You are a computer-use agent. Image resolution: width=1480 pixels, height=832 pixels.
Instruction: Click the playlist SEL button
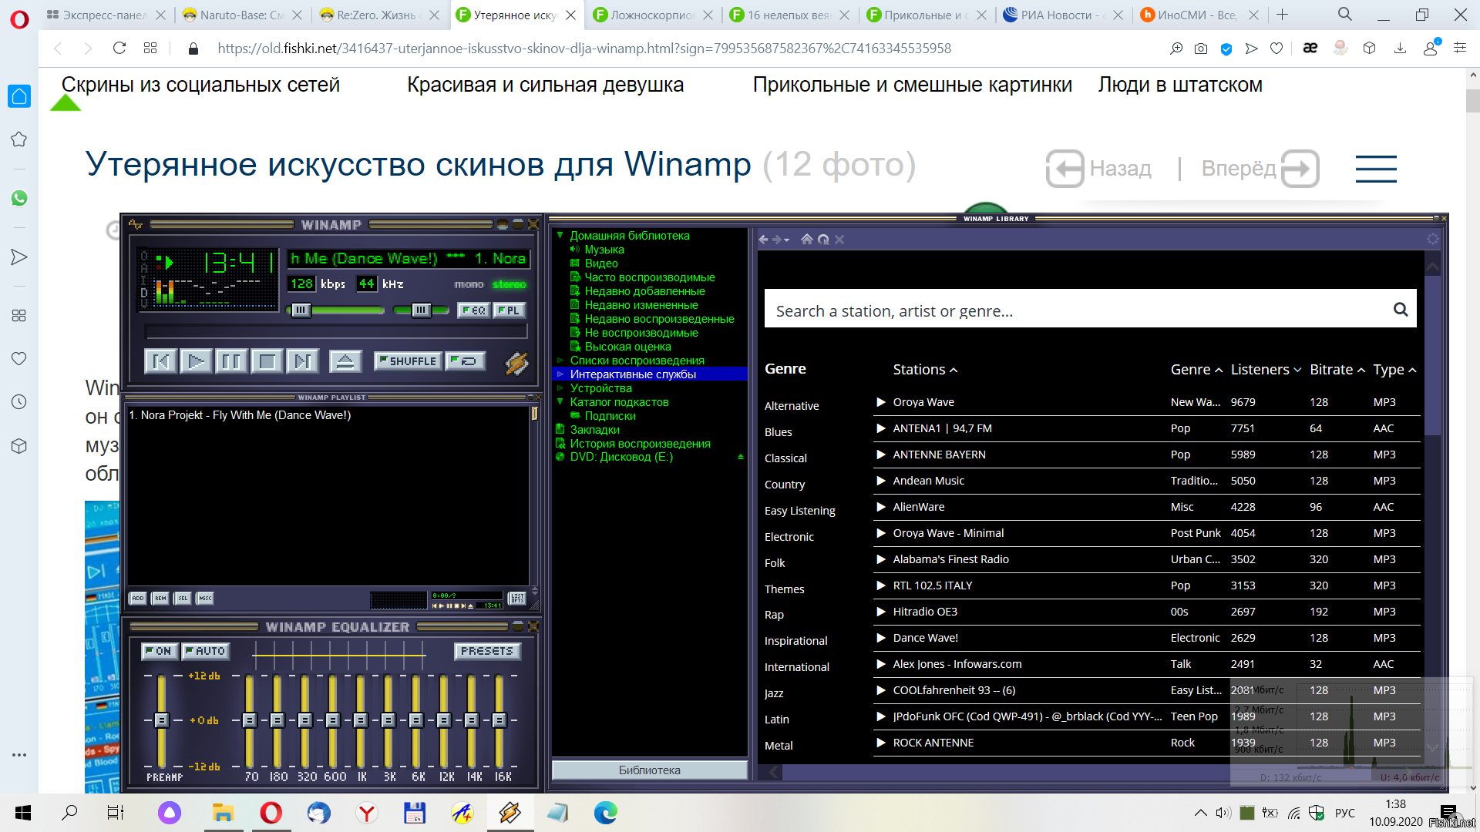[183, 598]
